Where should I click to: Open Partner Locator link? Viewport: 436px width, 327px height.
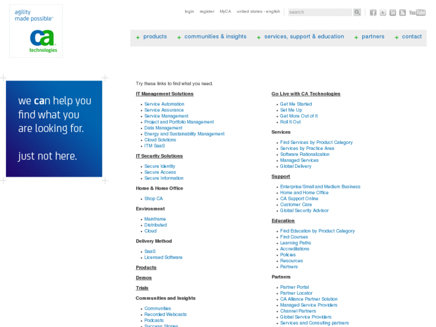296,293
